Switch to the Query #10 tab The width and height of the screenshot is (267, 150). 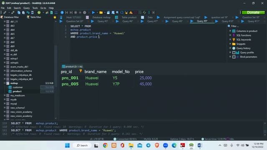(x=227, y=21)
